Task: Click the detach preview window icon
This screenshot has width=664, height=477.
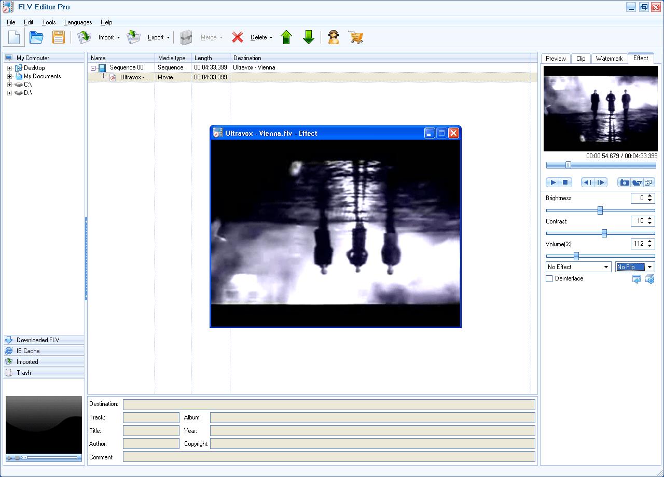Action: click(649, 183)
